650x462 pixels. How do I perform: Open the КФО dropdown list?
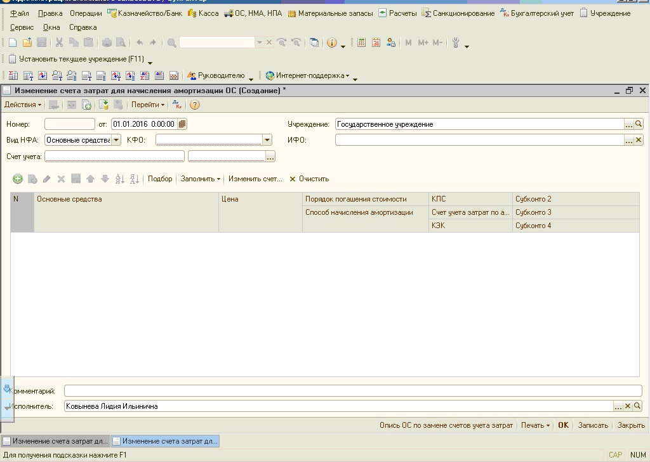tap(267, 140)
